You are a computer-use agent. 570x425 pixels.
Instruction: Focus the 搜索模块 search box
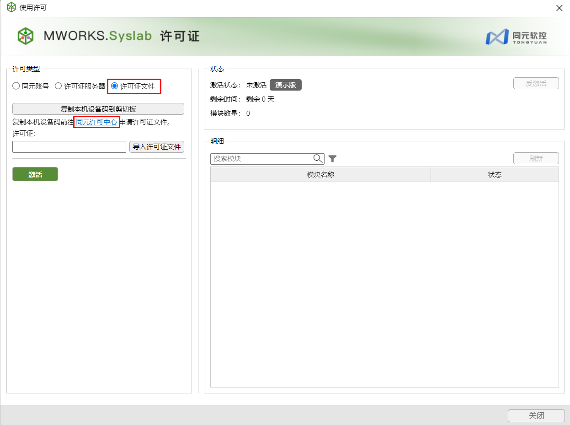coord(262,159)
